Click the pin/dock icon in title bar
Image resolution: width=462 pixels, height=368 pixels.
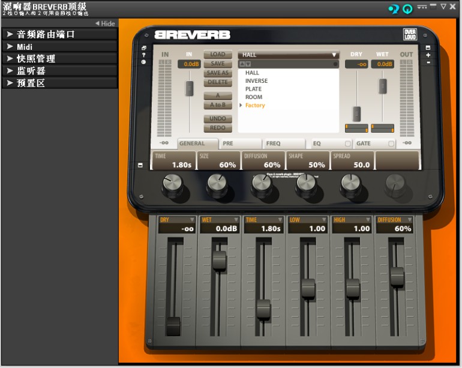pyautogui.click(x=422, y=7)
